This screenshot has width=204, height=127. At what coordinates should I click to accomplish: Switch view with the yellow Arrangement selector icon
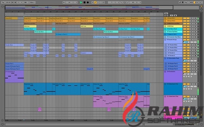click(201, 6)
